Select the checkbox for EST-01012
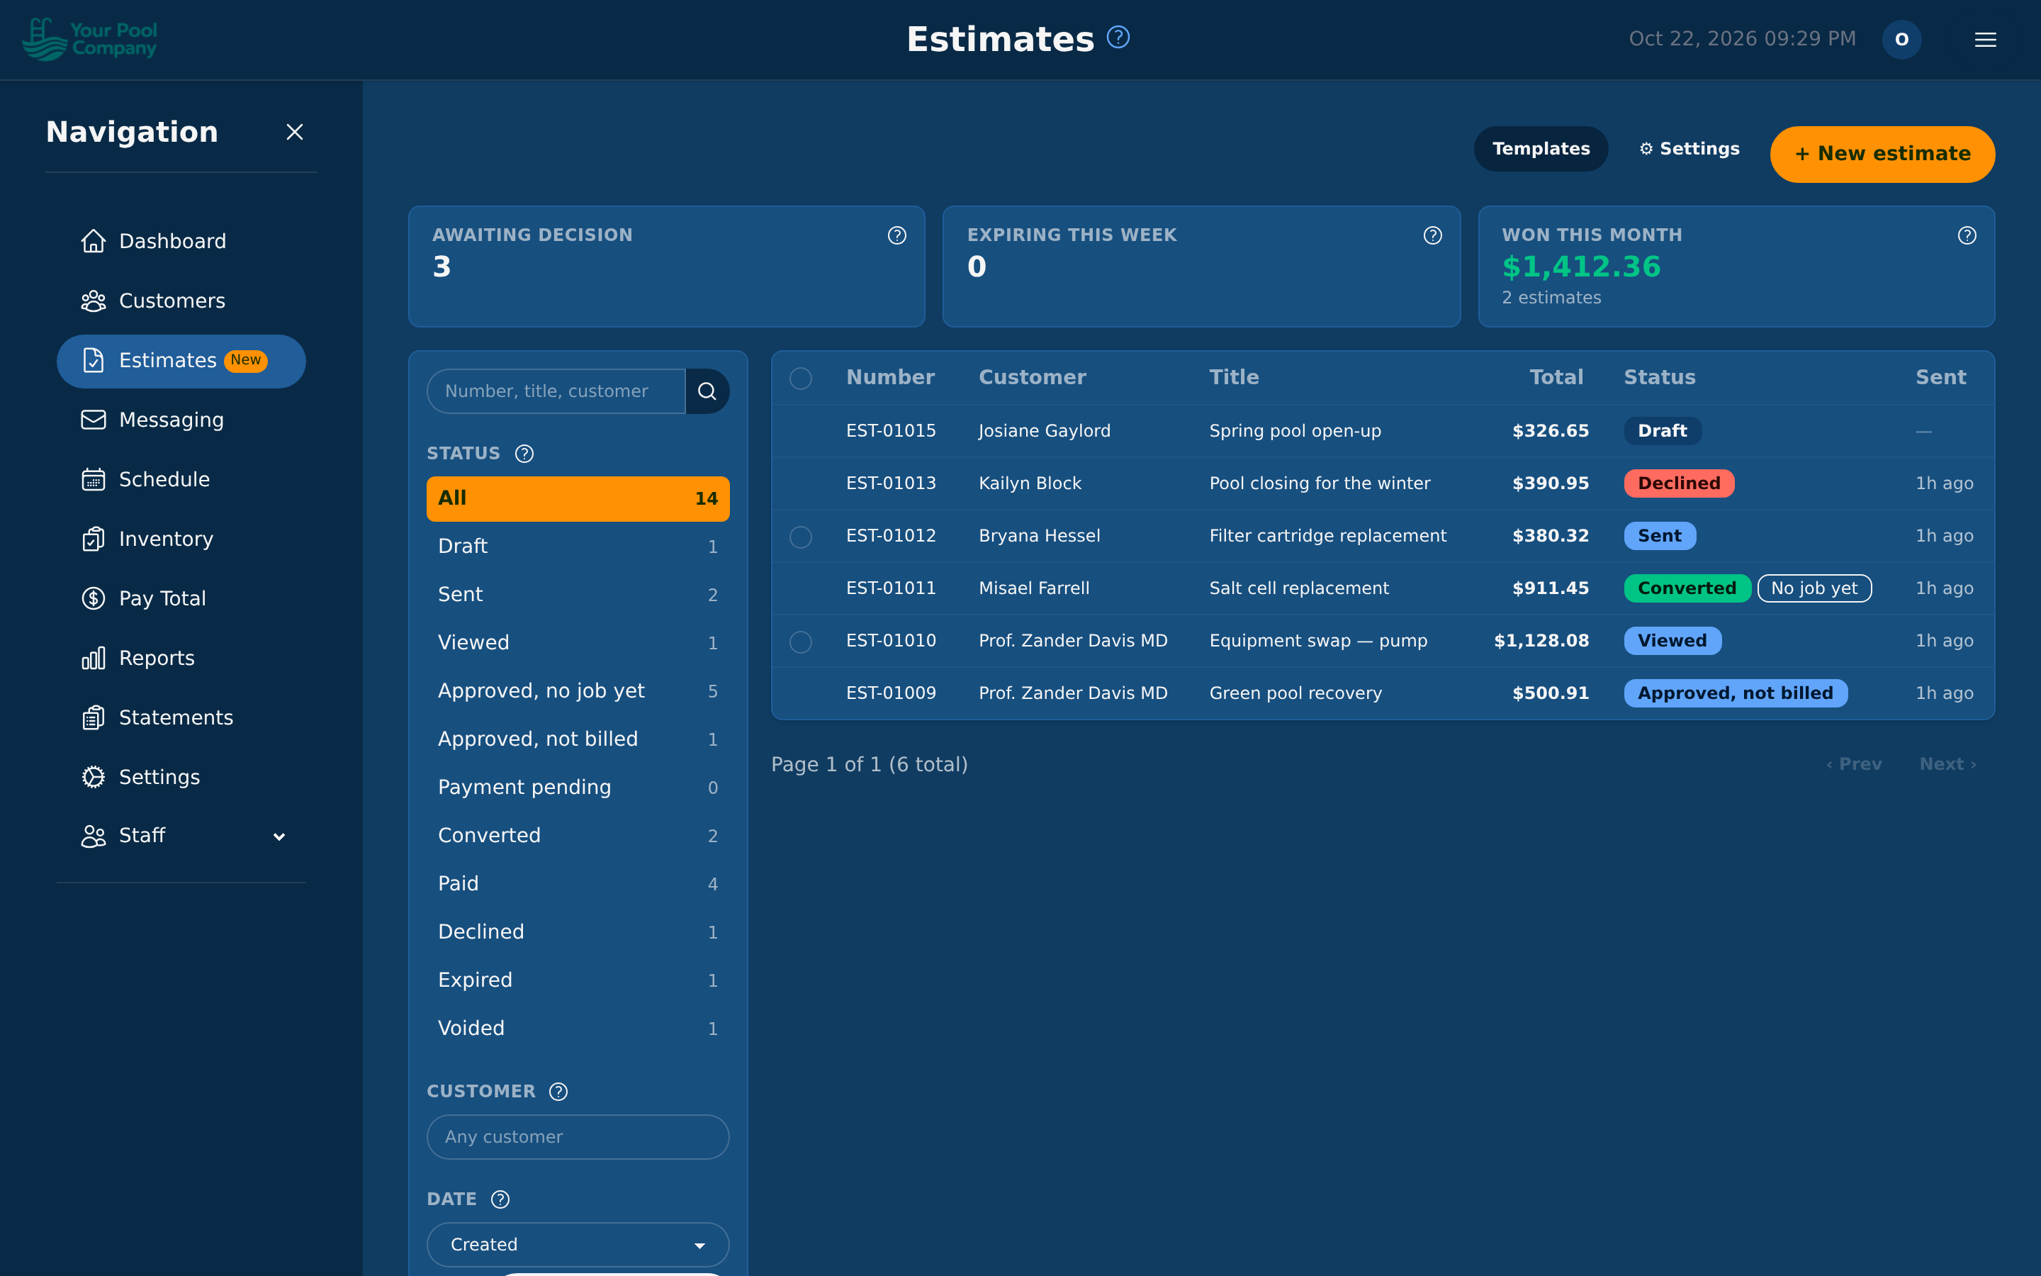This screenshot has width=2041, height=1276. pos(800,537)
